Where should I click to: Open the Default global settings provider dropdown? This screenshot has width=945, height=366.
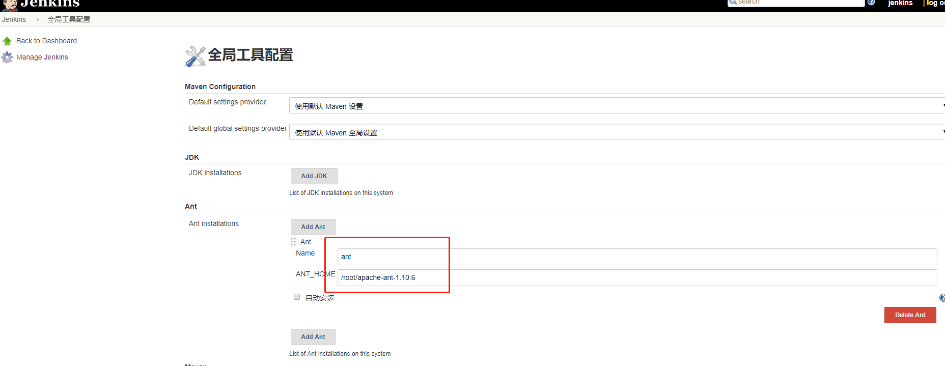pyautogui.click(x=617, y=132)
